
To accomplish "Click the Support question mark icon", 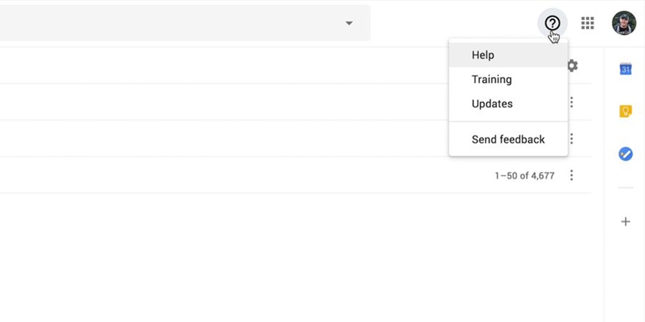I will (x=552, y=23).
